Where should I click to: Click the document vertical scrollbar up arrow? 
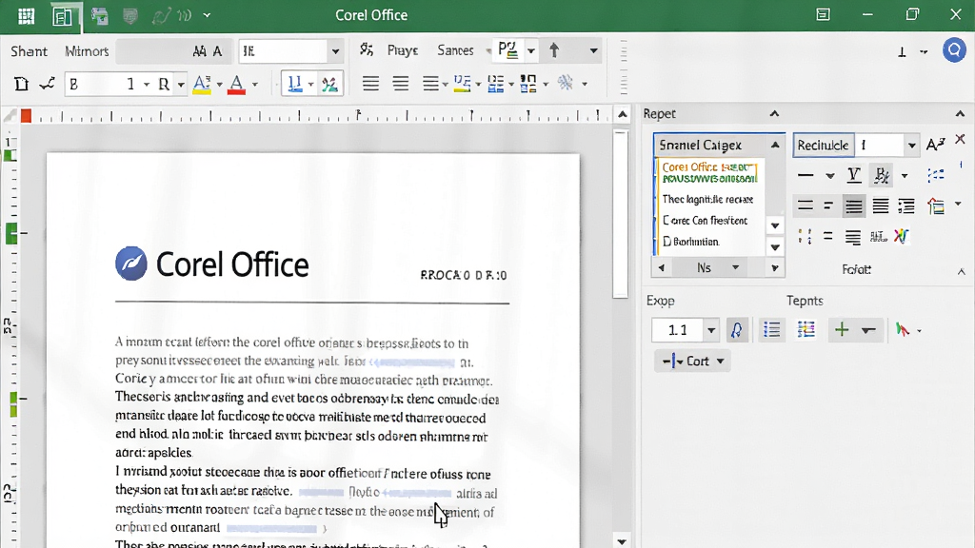point(623,114)
